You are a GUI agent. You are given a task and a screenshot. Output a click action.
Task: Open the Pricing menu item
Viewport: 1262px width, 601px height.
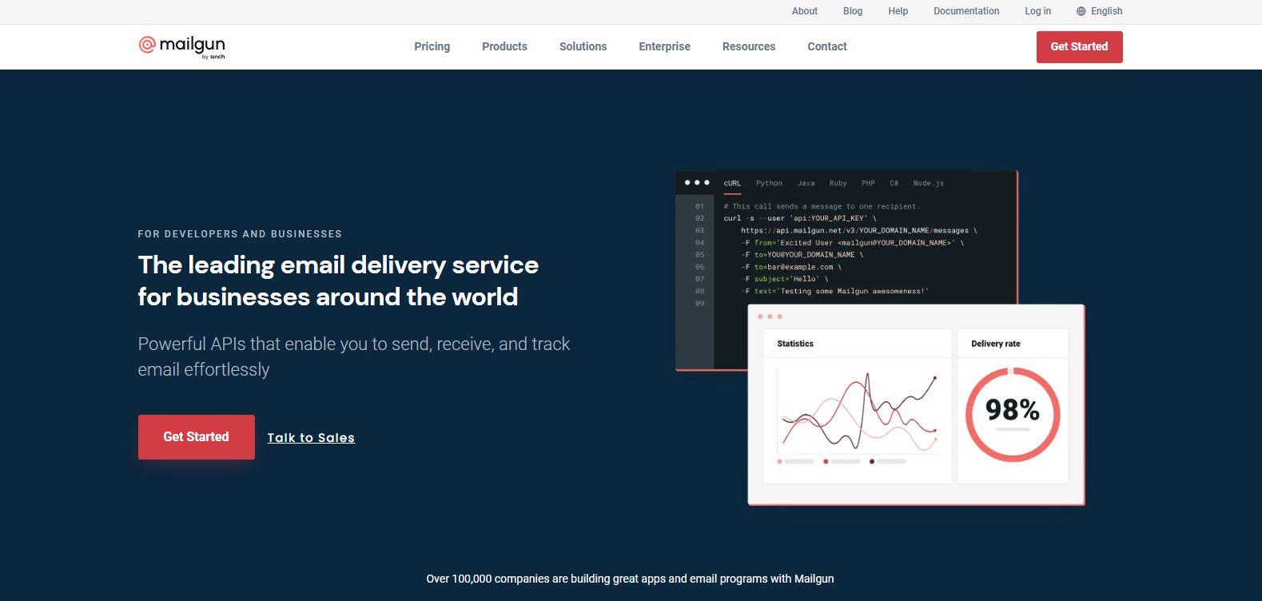432,46
